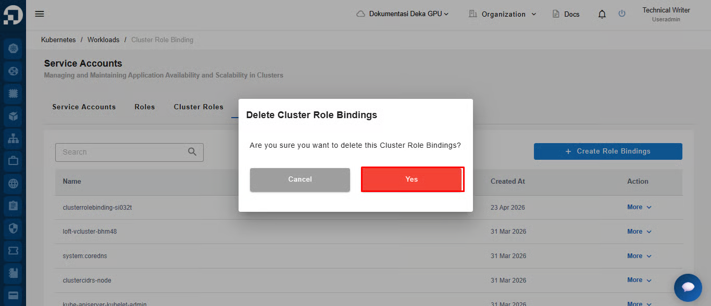This screenshot has width=711, height=306.
Task: Select the hierarchy tree sidebar icon
Action: click(x=13, y=138)
